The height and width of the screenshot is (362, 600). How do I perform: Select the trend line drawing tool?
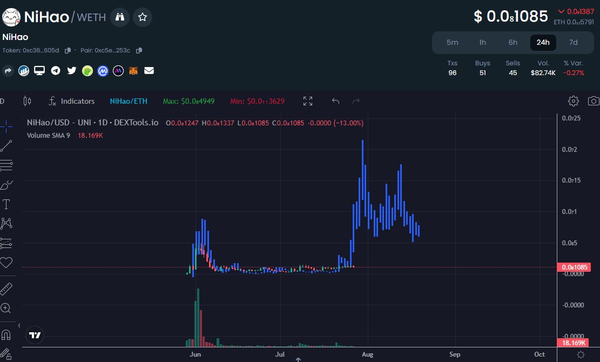pos(6,146)
